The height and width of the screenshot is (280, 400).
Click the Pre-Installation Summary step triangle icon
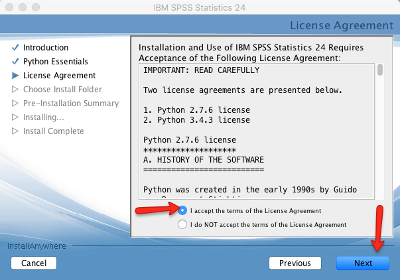[x=15, y=103]
